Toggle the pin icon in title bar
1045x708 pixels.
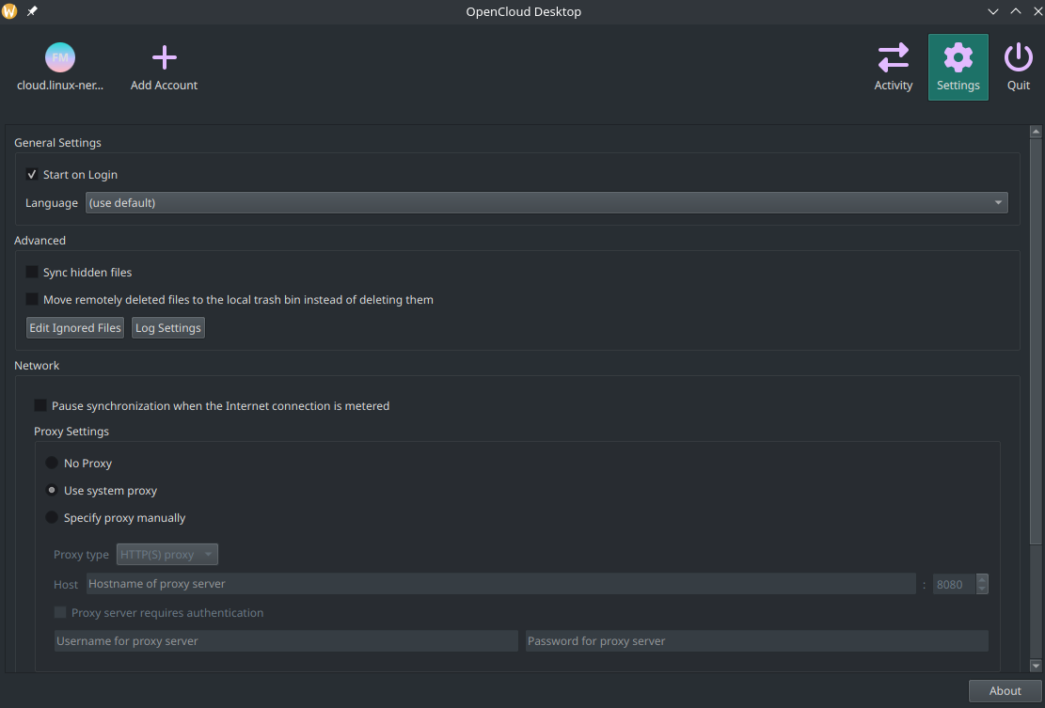tap(32, 11)
